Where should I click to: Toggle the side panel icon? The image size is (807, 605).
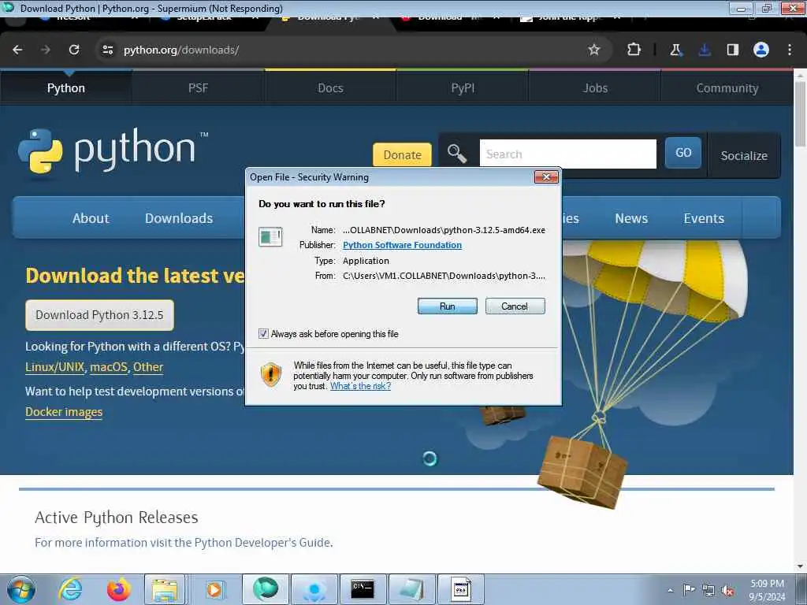coord(732,50)
